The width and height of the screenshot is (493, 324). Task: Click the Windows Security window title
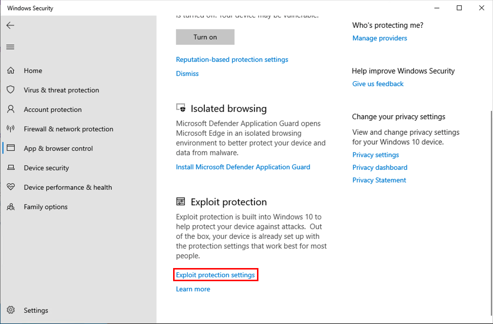point(30,8)
